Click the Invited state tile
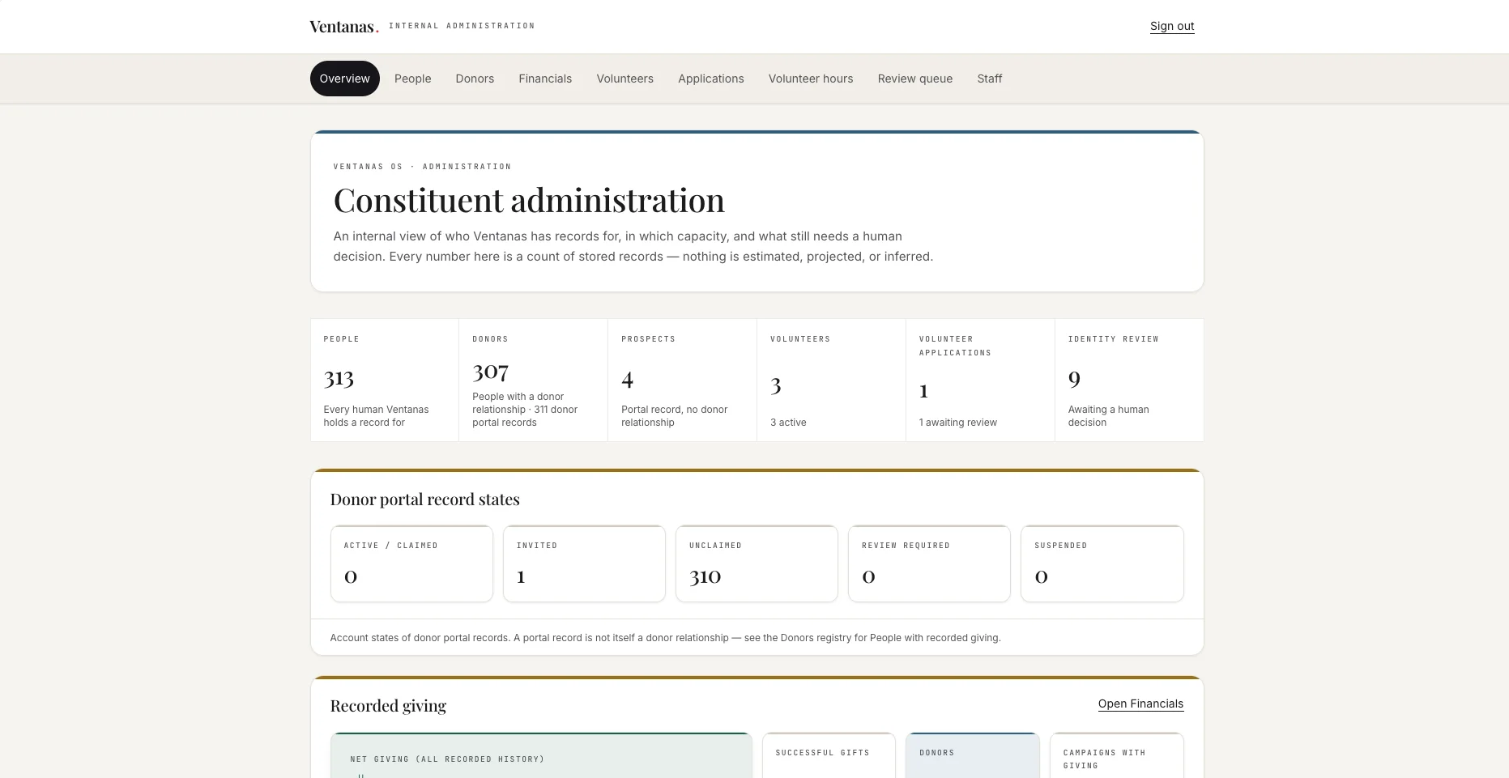Viewport: 1509px width, 778px height. tap(584, 563)
